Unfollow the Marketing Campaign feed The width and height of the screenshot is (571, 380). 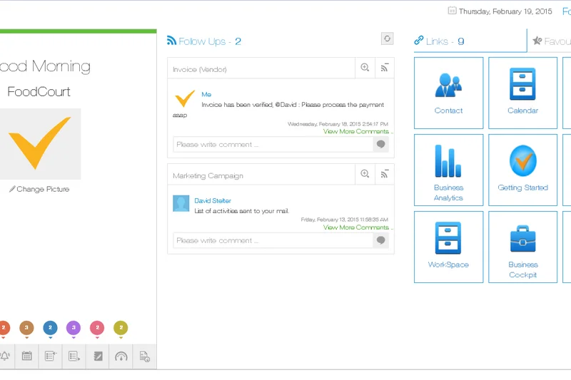385,174
